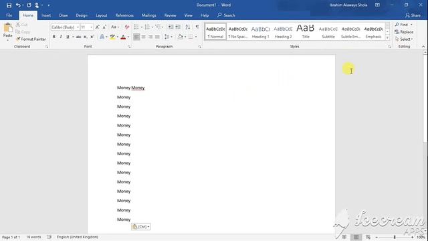Switch to the Layout tab
Image resolution: width=428 pixels, height=241 pixels.
pyautogui.click(x=101, y=15)
